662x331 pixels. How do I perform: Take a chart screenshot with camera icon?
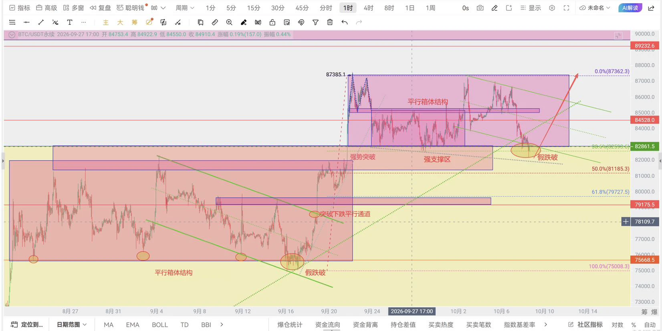[x=480, y=8]
